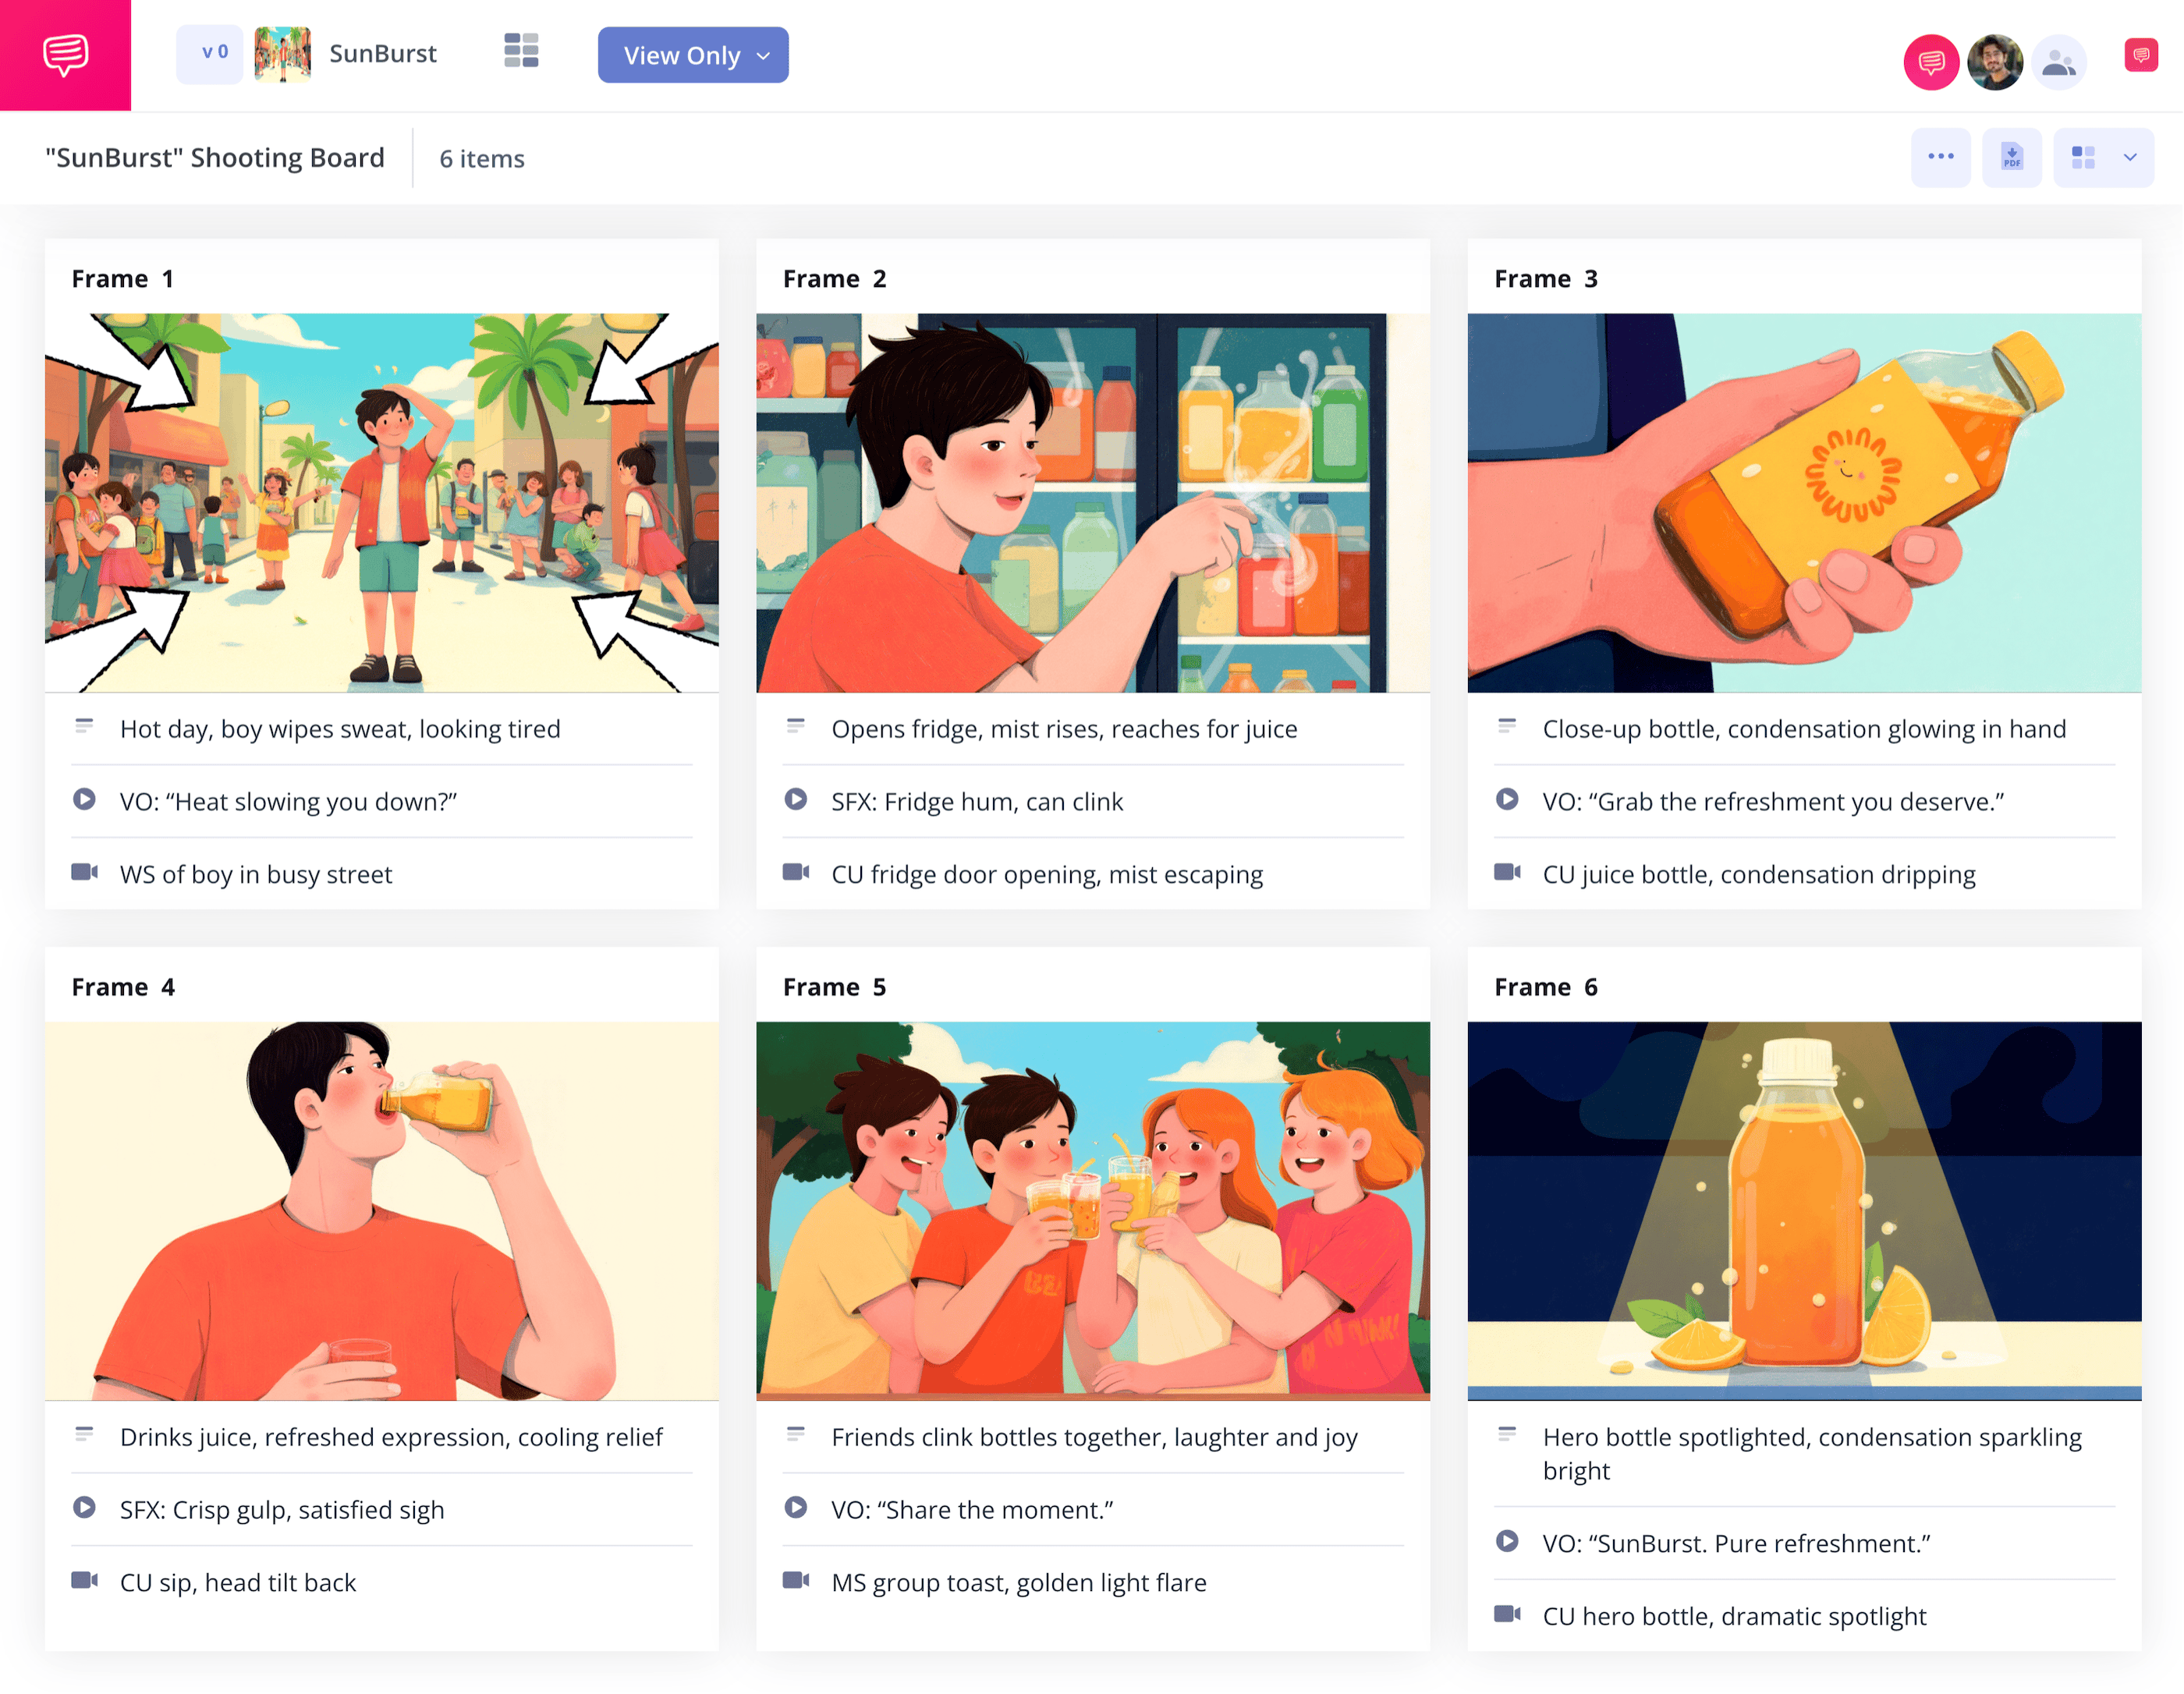Click the SunBurst project thumbnail image
This screenshot has height=1694, width=2184.
point(282,54)
